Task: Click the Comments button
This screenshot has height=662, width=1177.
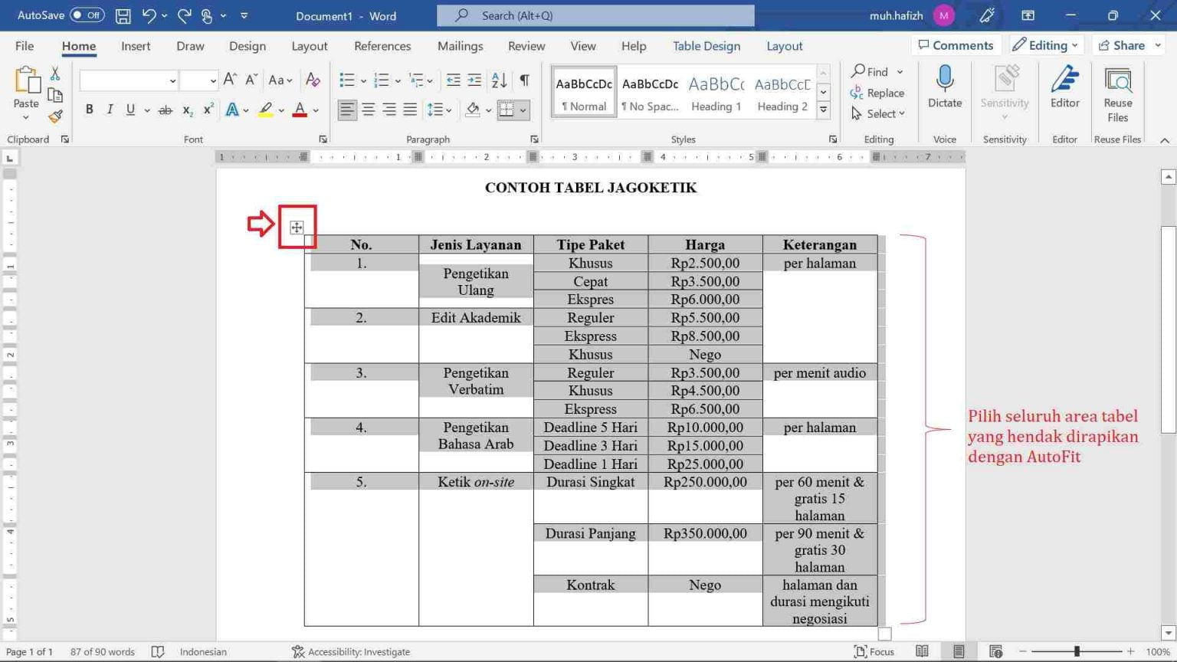Action: coord(956,45)
